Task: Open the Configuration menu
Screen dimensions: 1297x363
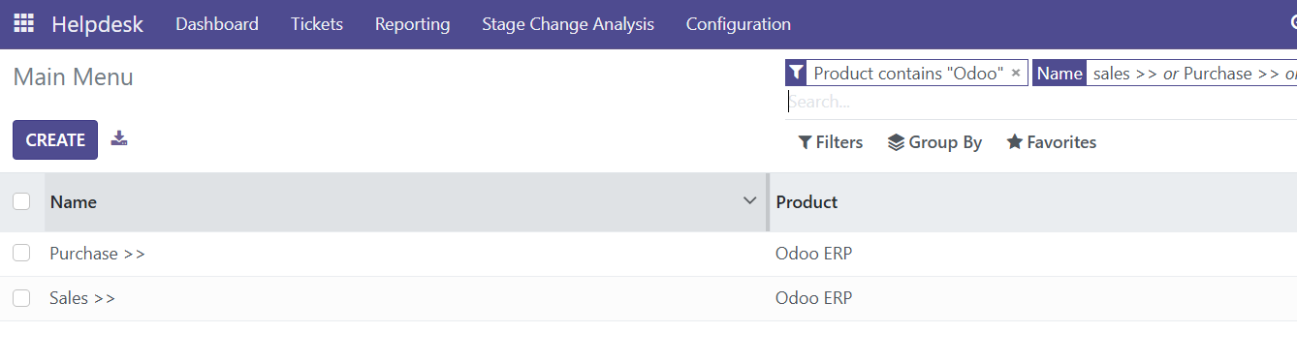Action: click(739, 24)
